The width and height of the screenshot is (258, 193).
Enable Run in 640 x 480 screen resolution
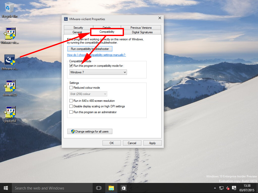click(x=71, y=101)
